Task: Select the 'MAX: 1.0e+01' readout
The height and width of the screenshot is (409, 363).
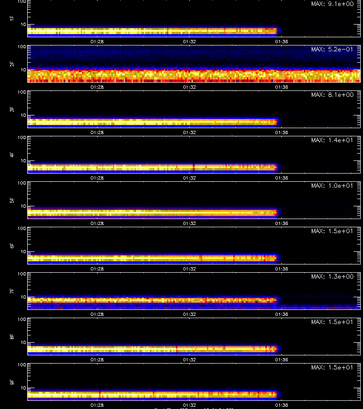Action: 332,186
